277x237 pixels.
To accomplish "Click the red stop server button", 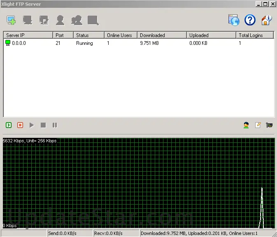I will [20, 125].
